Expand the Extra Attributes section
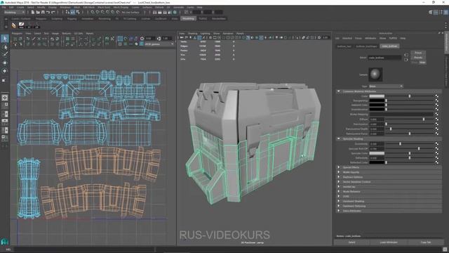This screenshot has width=449, height=253. coord(338,211)
